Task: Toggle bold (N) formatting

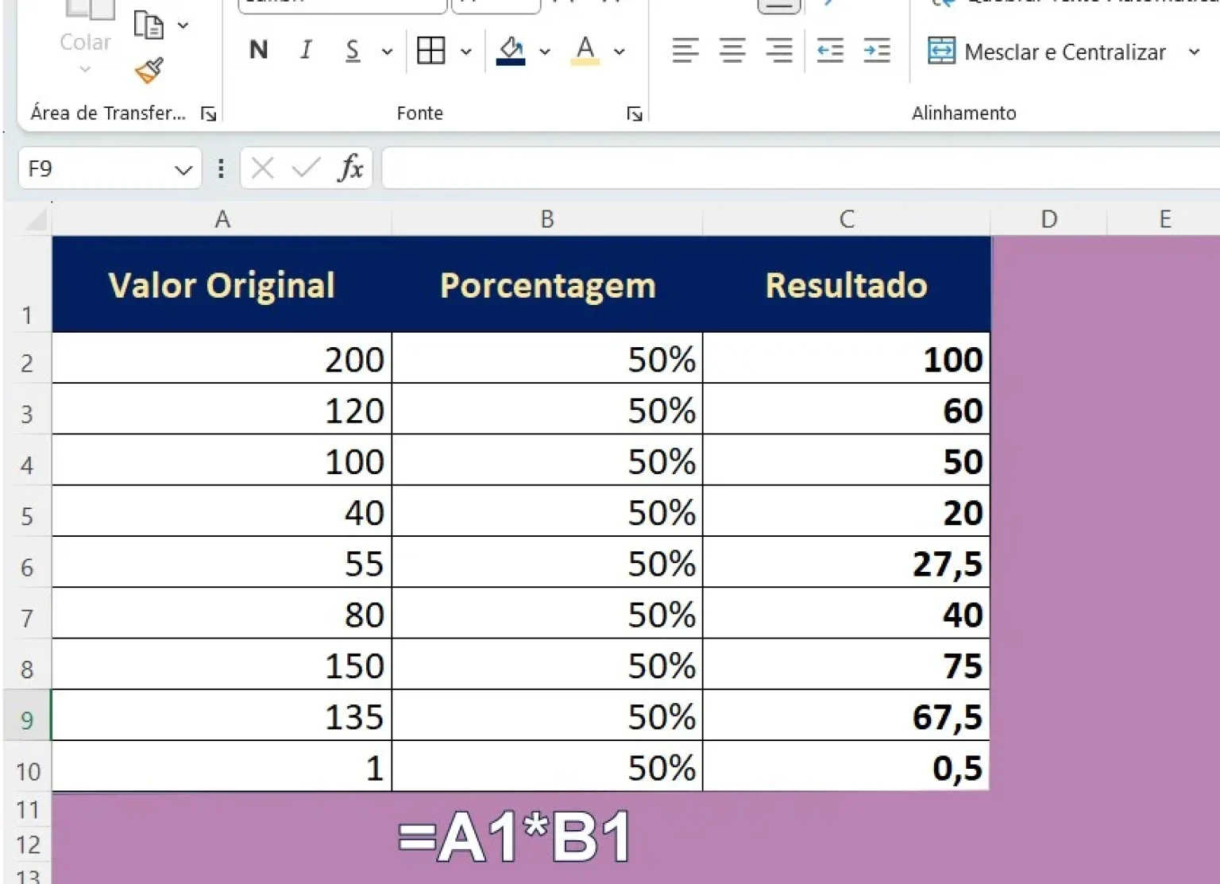Action: pyautogui.click(x=258, y=50)
